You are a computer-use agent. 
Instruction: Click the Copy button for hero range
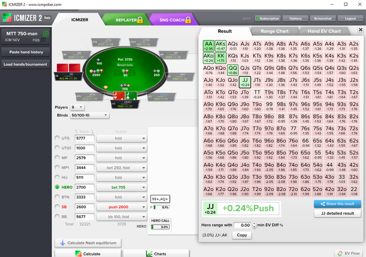coord(242,235)
